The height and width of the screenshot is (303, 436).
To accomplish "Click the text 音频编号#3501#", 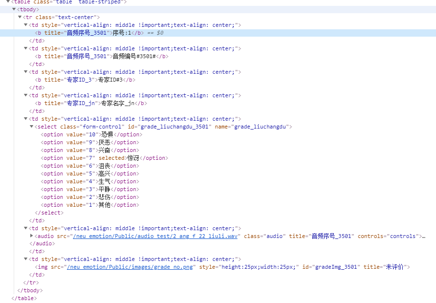I will tap(134, 56).
